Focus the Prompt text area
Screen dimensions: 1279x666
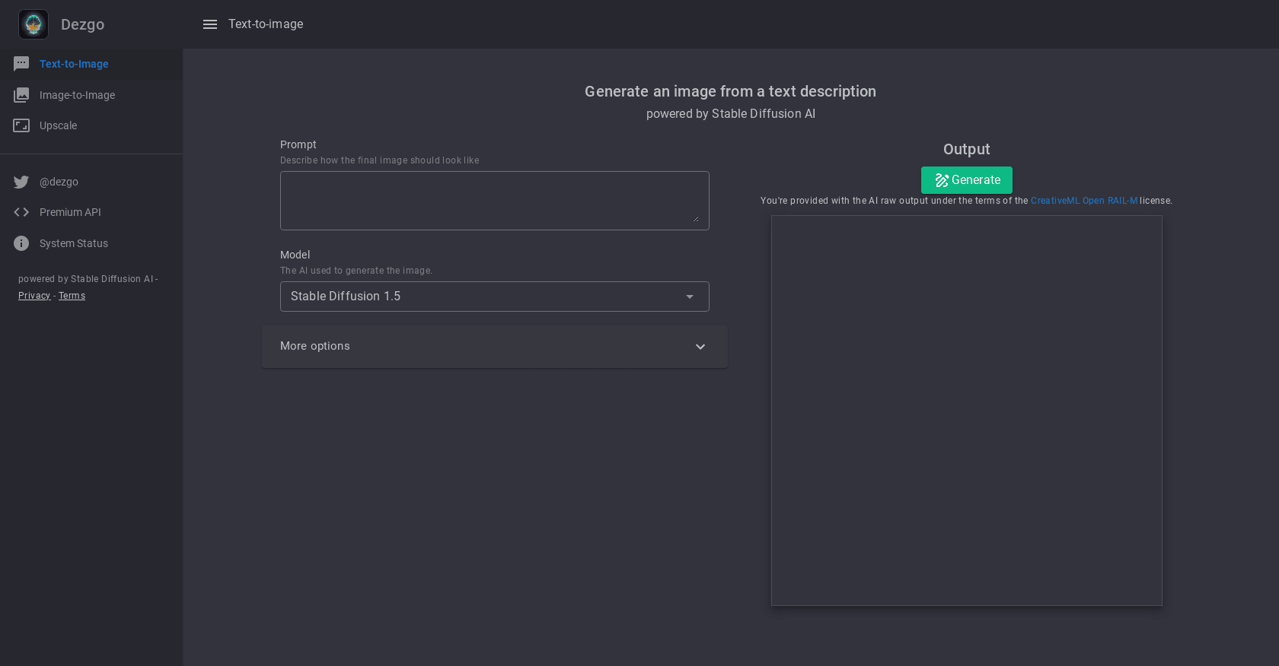tap(495, 201)
